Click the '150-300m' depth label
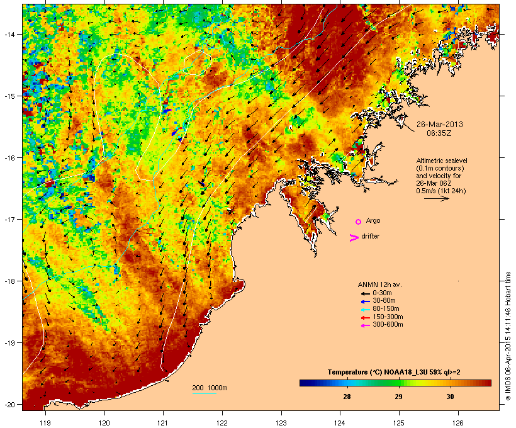 pos(388,317)
